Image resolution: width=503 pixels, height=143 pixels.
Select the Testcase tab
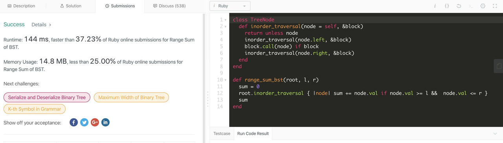(x=222, y=134)
